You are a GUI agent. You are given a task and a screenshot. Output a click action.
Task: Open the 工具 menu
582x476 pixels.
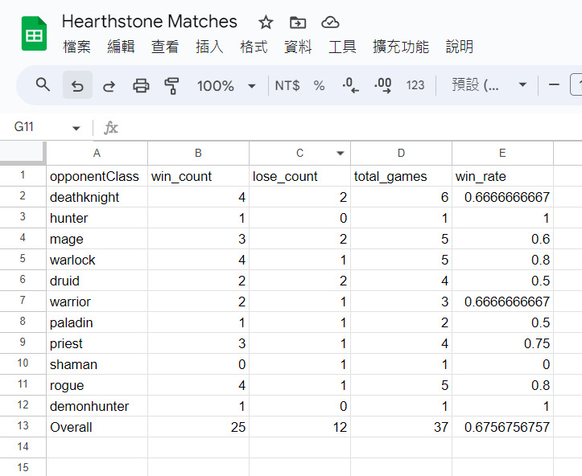tap(342, 47)
